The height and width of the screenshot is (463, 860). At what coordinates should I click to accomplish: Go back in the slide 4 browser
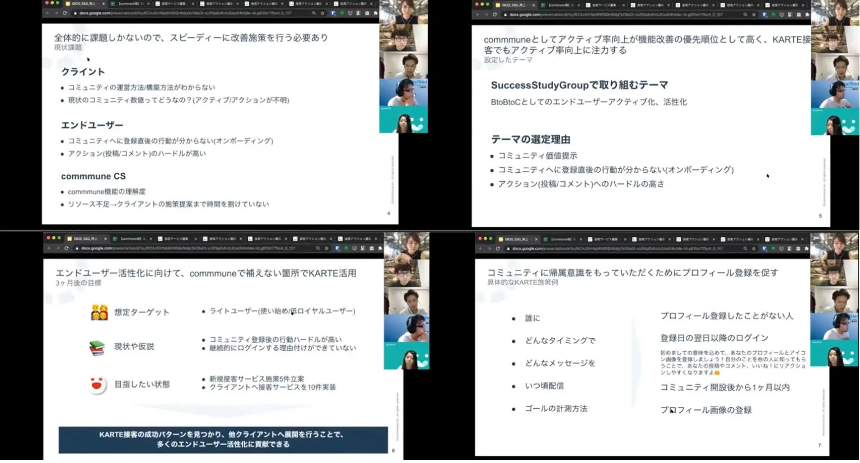(47, 13)
